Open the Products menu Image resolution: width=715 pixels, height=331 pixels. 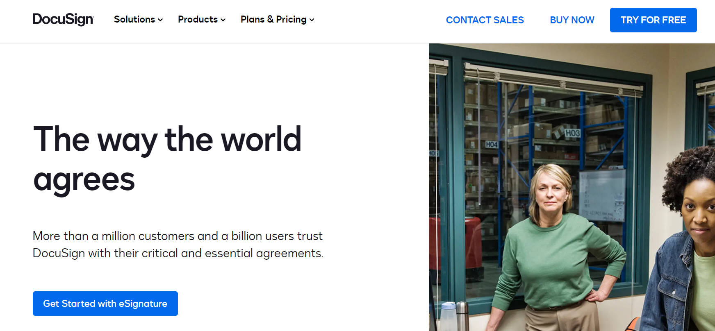tap(202, 19)
